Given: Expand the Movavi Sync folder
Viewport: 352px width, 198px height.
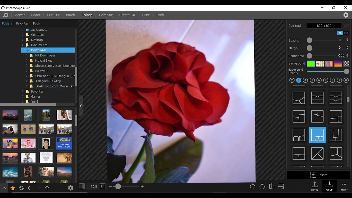Looking at the screenshot, I should pyautogui.click(x=27, y=61).
